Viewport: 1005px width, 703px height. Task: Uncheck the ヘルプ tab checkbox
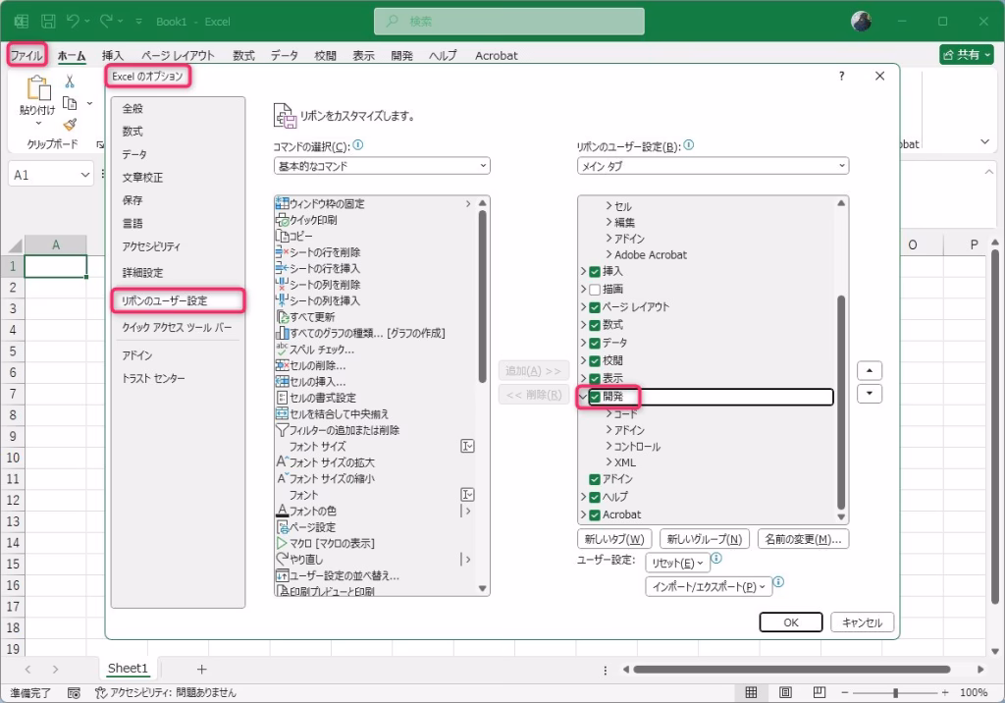coord(595,497)
